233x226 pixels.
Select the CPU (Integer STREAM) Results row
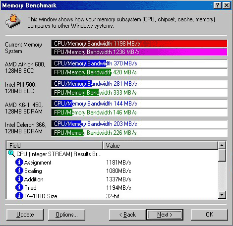click(x=112, y=154)
